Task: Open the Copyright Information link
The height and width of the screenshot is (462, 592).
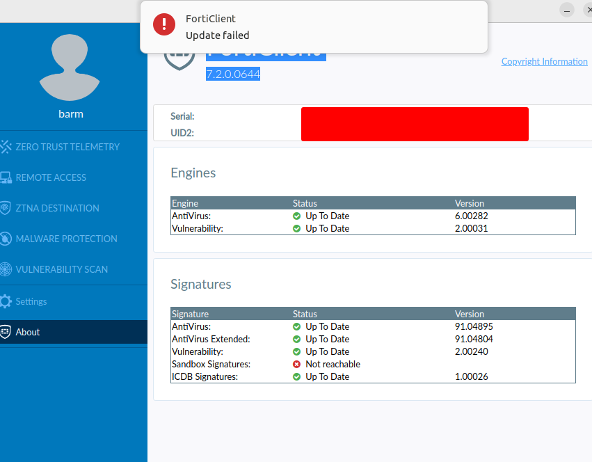Action: pos(544,61)
